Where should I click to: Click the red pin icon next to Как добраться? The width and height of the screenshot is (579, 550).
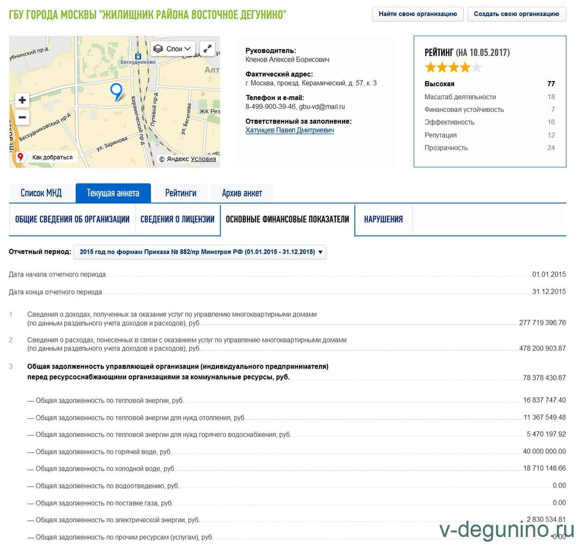(20, 157)
